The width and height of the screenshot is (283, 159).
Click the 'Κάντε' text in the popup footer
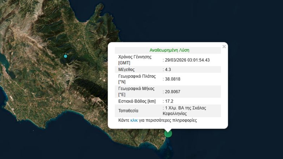coord(124,120)
